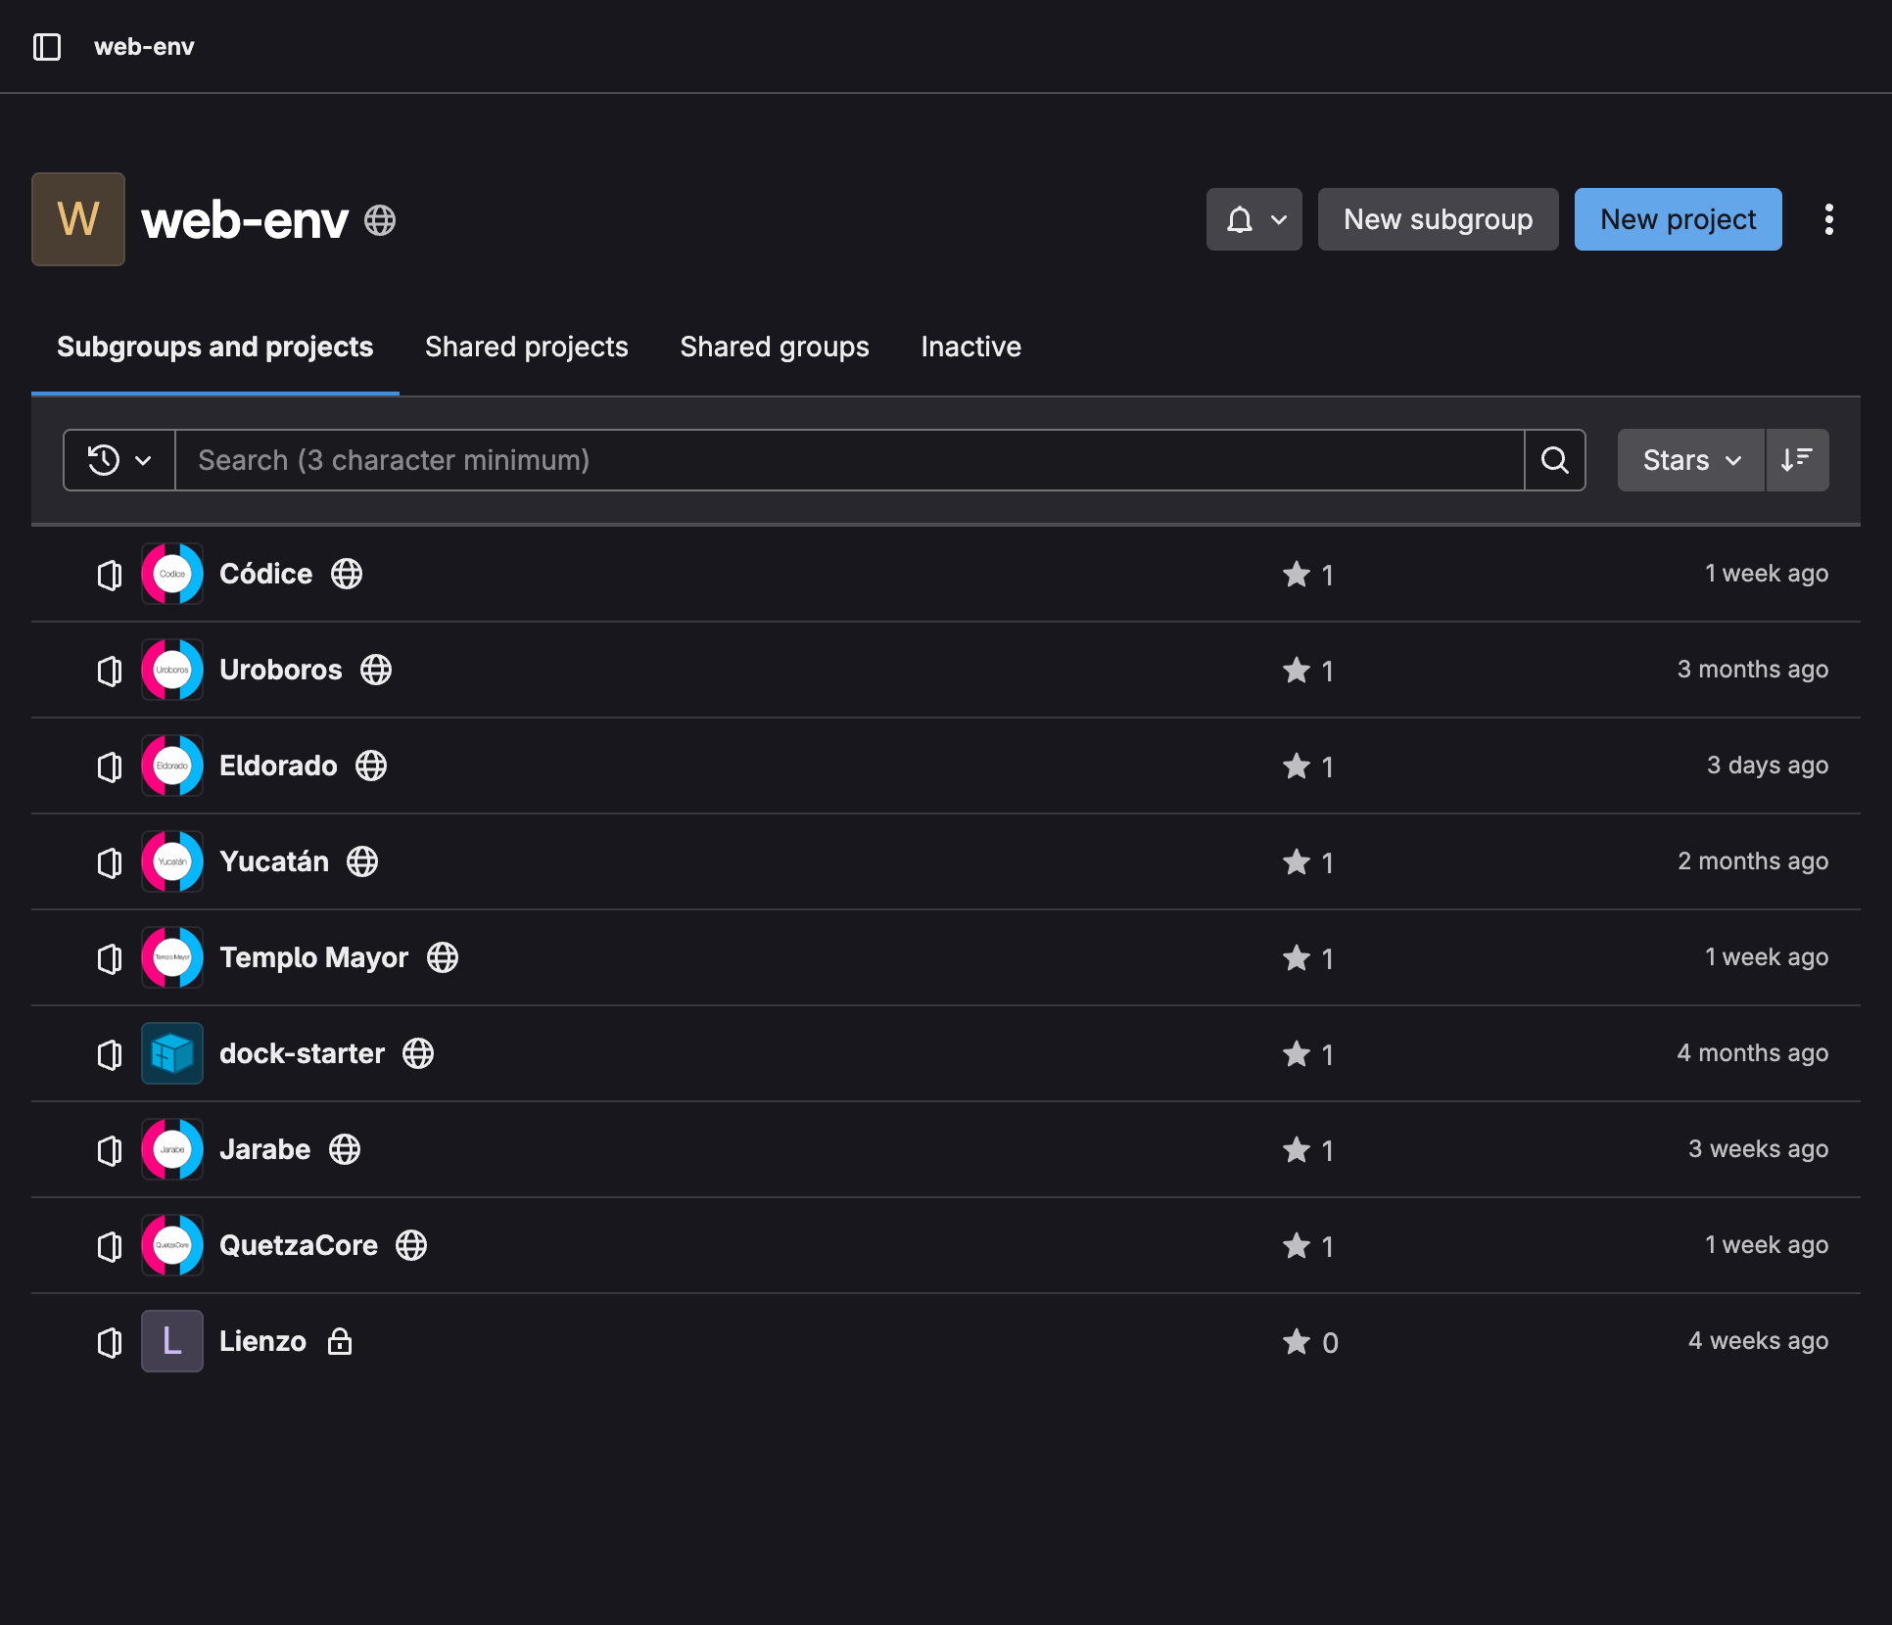Click the star icon on Códice row
Viewport: 1892px width, 1625px height.
(1297, 575)
